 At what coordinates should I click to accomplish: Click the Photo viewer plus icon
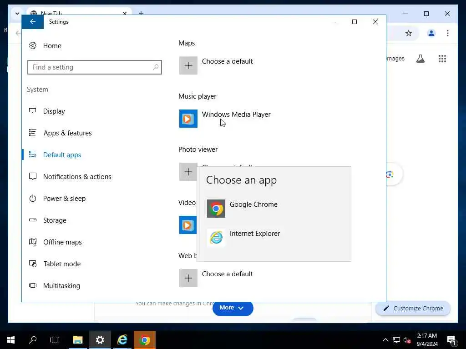coord(188,172)
